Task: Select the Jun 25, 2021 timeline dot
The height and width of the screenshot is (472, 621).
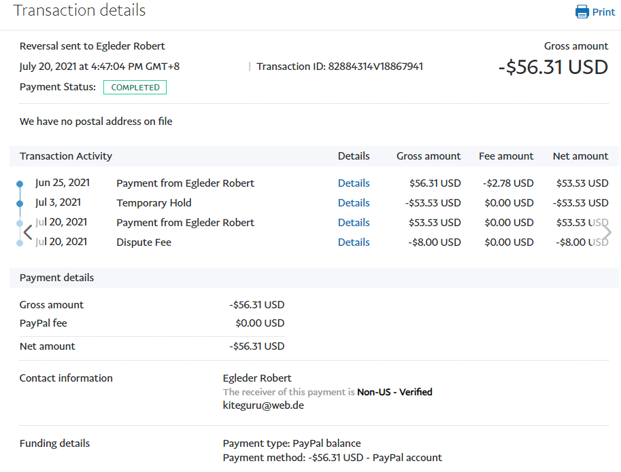Action: 20,183
